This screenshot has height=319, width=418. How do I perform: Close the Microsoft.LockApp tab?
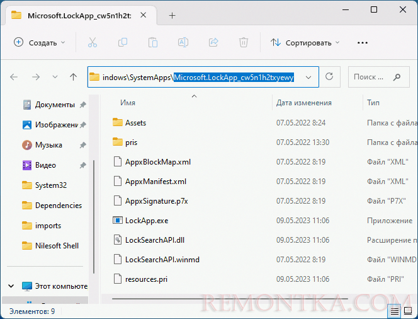tap(143, 15)
